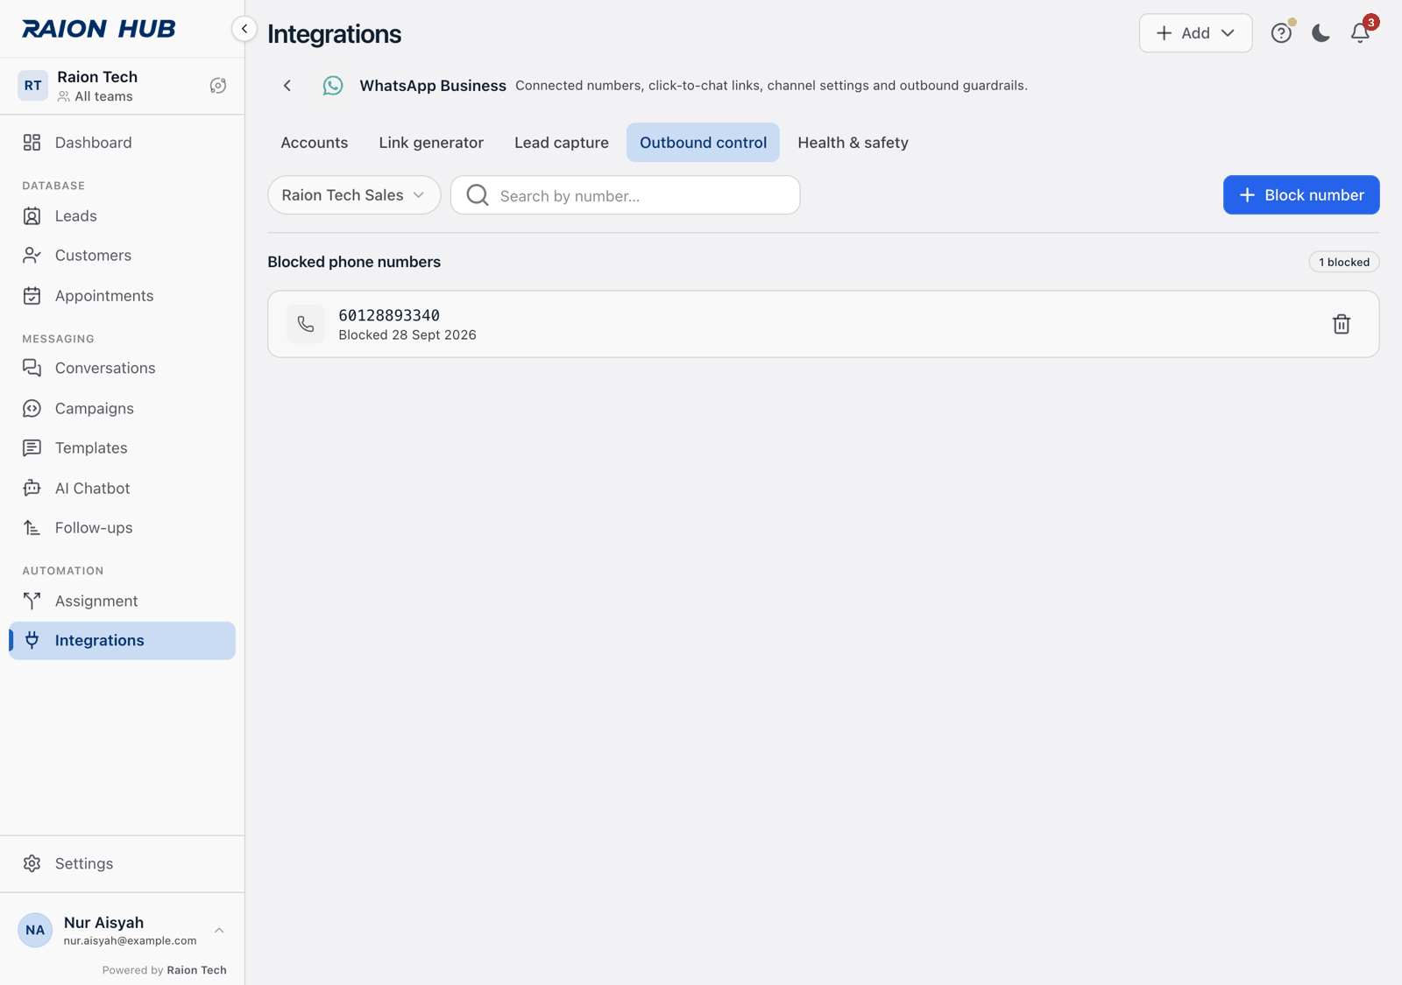The width and height of the screenshot is (1402, 985).
Task: Select the Outbound control tab
Action: point(703,143)
